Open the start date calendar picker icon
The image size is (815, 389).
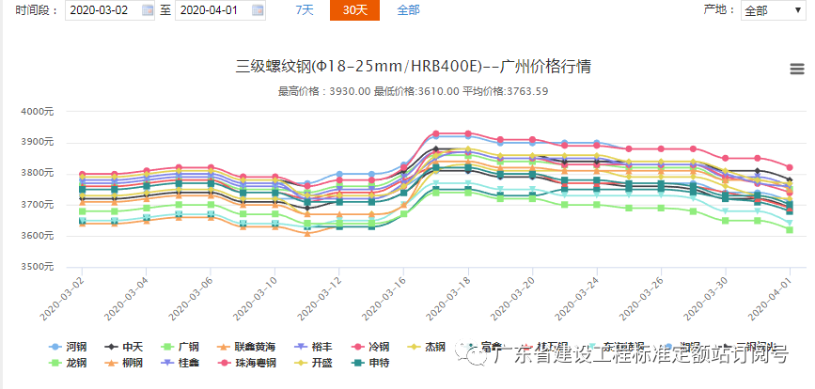(x=148, y=10)
